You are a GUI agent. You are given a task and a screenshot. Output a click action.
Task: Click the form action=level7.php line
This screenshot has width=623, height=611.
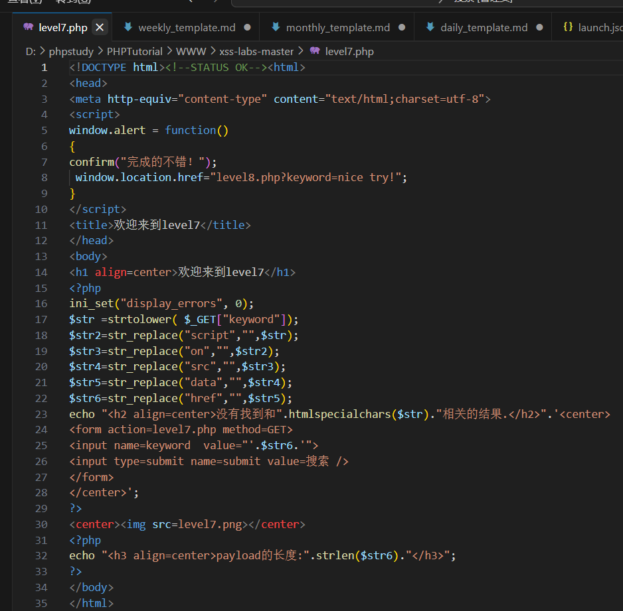[x=181, y=430]
